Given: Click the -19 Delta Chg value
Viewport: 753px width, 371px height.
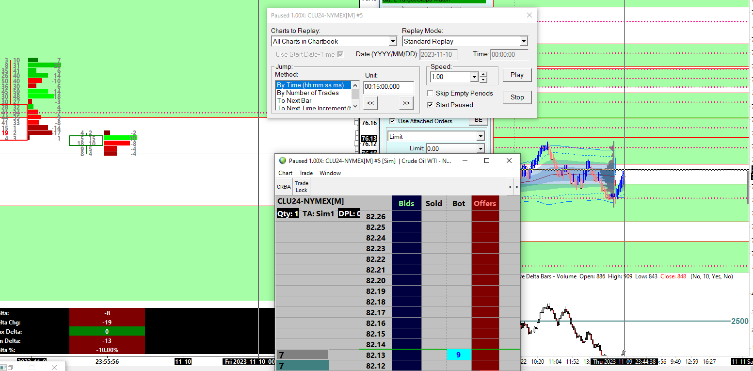Looking at the screenshot, I should pyautogui.click(x=107, y=323).
